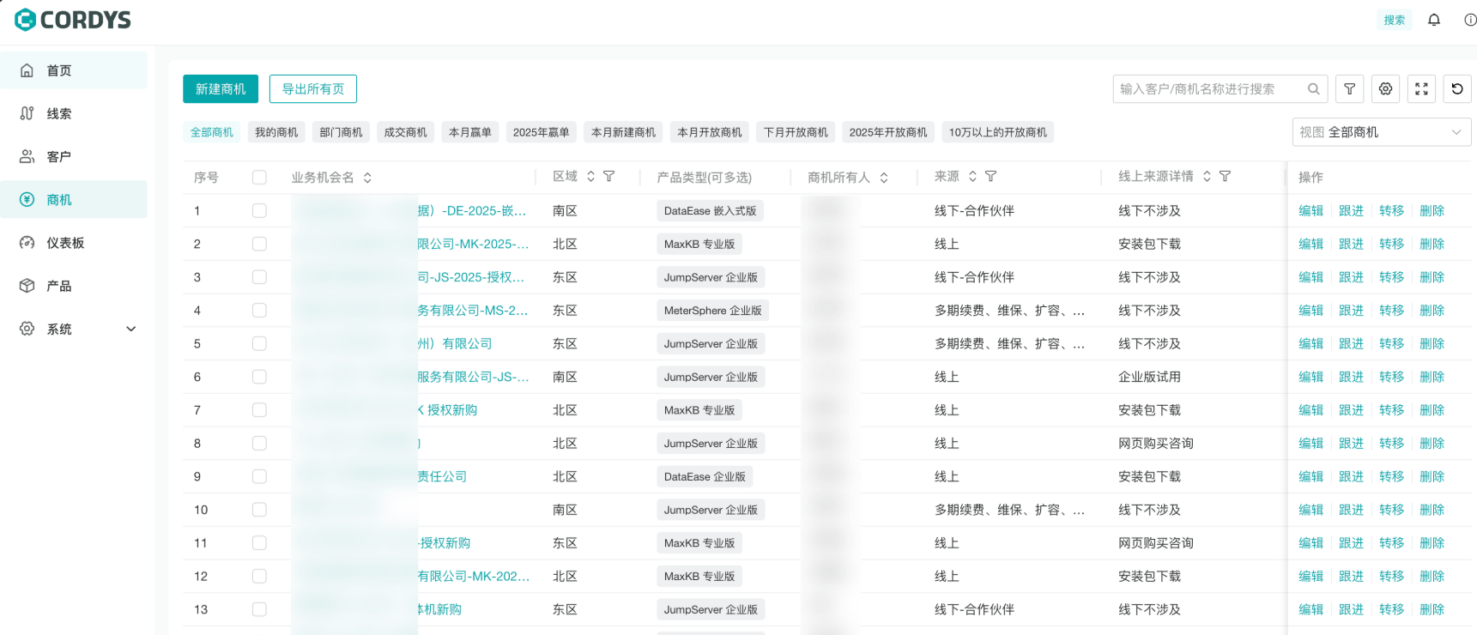
Task: Click 删除 link in row 13
Action: coord(1432,609)
